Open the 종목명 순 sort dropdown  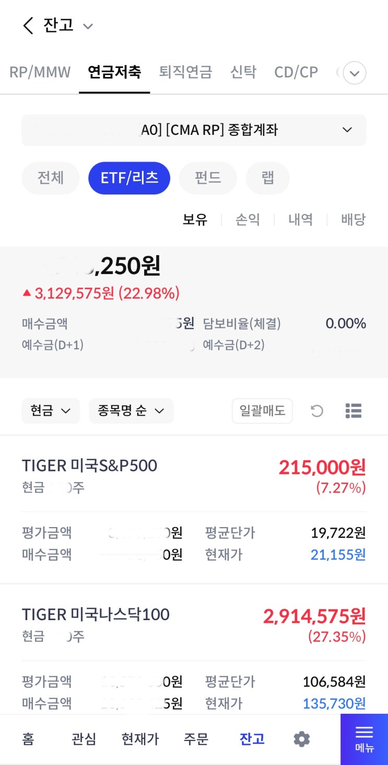pos(131,411)
